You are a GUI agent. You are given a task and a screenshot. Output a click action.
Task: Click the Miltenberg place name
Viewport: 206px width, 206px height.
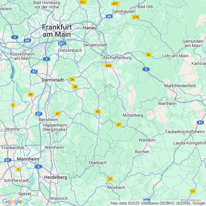[133, 115]
